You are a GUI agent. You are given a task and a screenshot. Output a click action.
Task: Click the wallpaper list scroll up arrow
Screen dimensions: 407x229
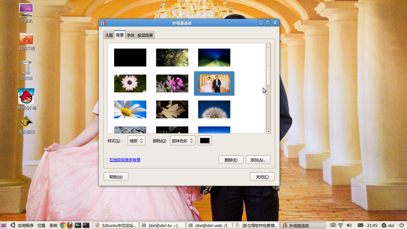pos(268,45)
